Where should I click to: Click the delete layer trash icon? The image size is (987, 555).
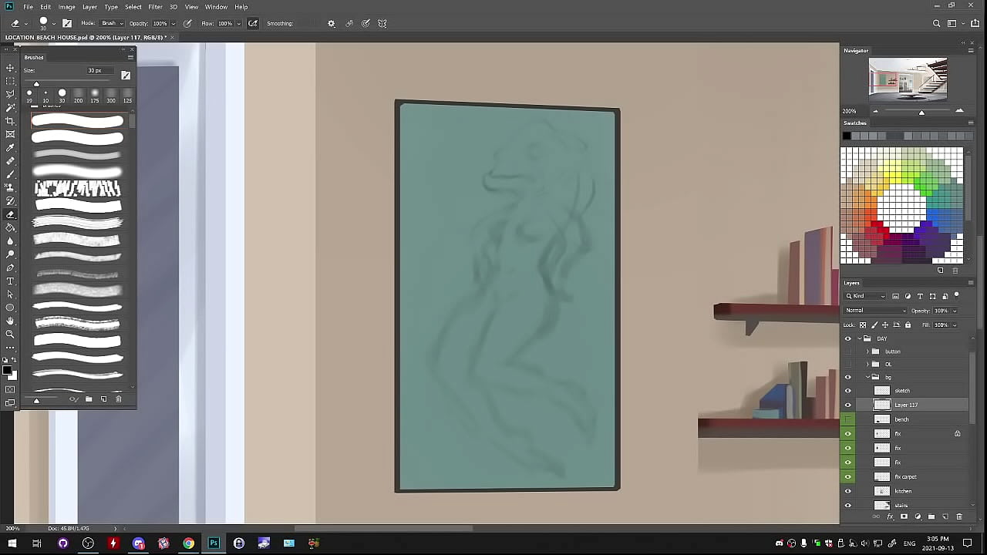pos(959,516)
